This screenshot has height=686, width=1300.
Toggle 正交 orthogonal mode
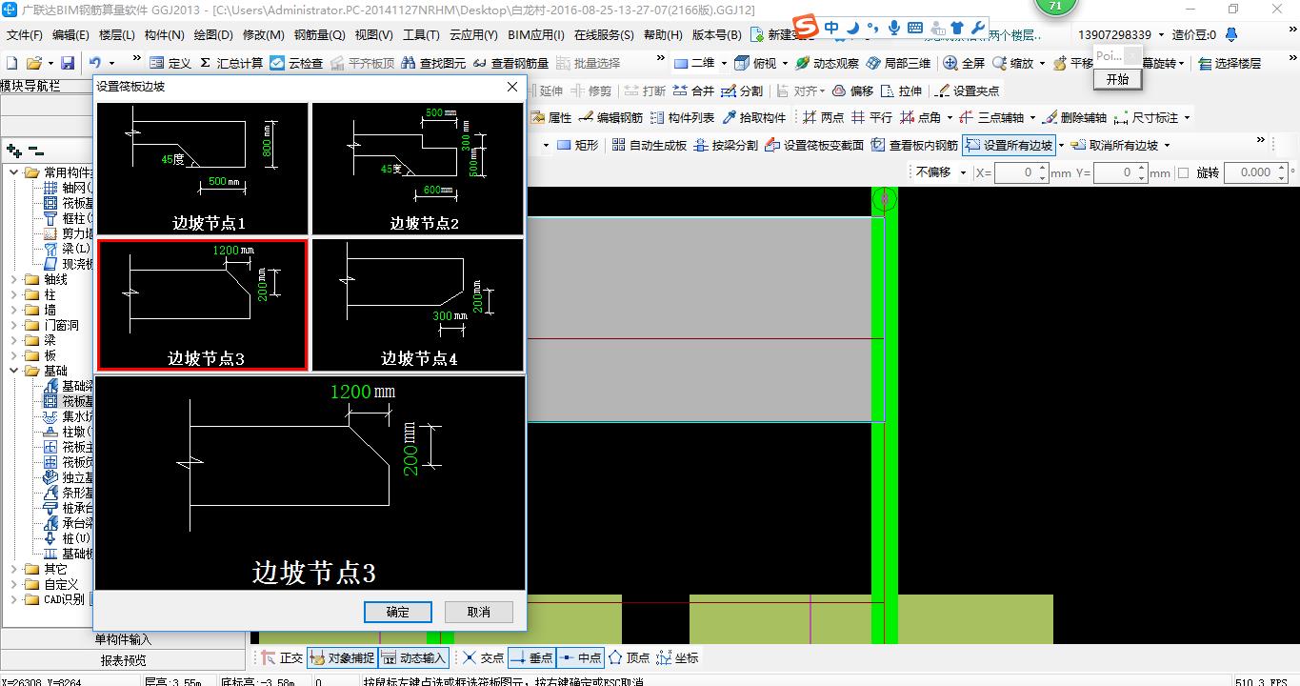click(282, 657)
